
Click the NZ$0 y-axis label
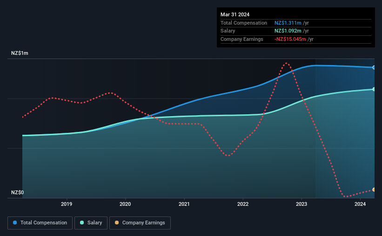tap(18, 192)
